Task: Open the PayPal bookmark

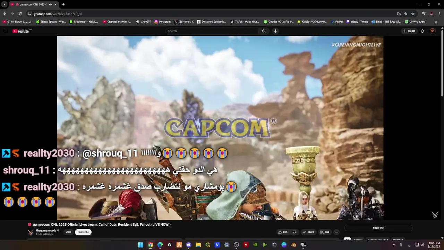Action: (336, 22)
